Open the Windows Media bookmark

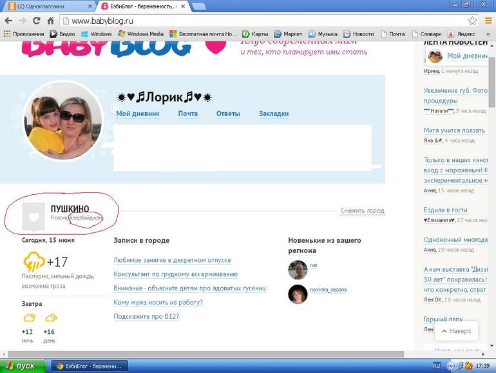[x=141, y=34]
